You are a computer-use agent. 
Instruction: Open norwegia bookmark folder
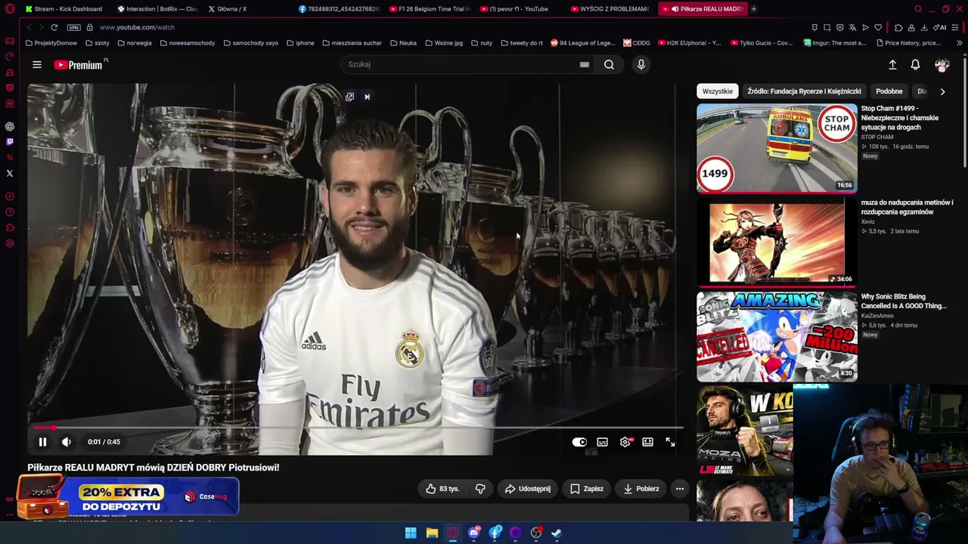[x=135, y=43]
